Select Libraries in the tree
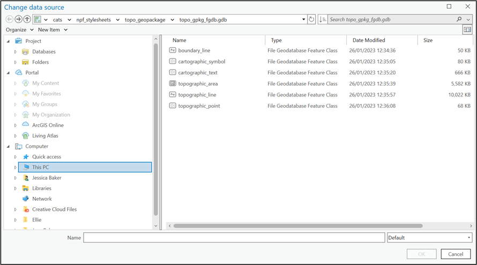The image size is (477, 265). (42, 188)
